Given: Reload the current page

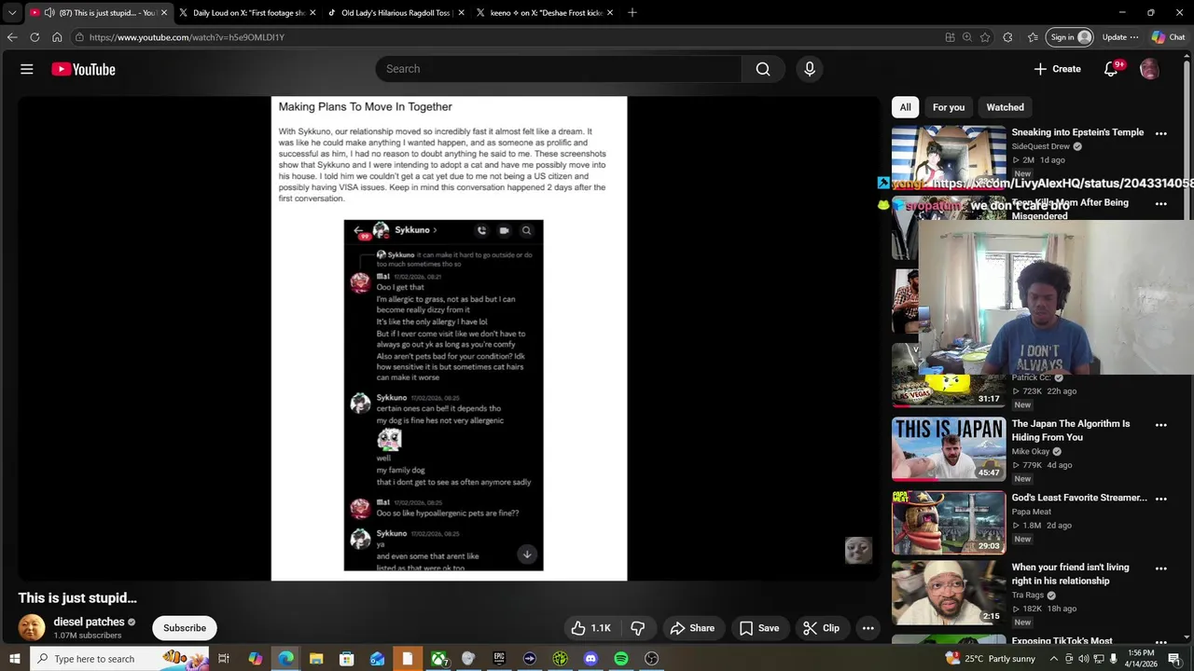Looking at the screenshot, I should [x=35, y=37].
